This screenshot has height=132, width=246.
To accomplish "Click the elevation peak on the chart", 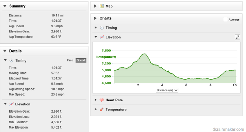I will [x=145, y=54].
